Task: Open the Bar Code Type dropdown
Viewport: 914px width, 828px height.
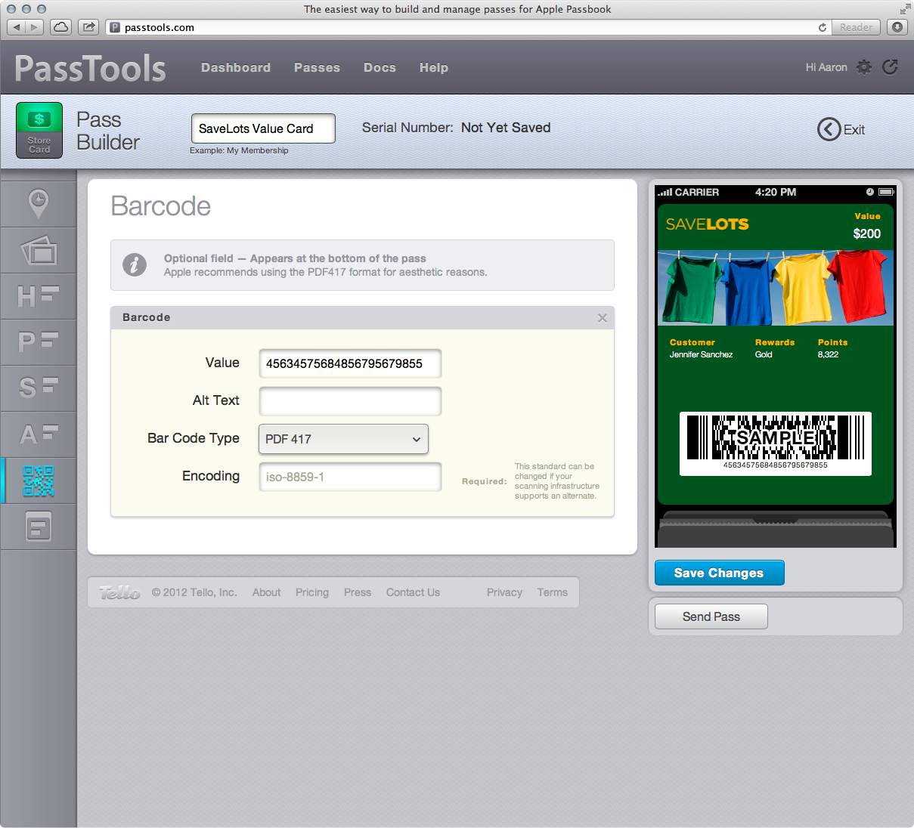Action: point(343,439)
